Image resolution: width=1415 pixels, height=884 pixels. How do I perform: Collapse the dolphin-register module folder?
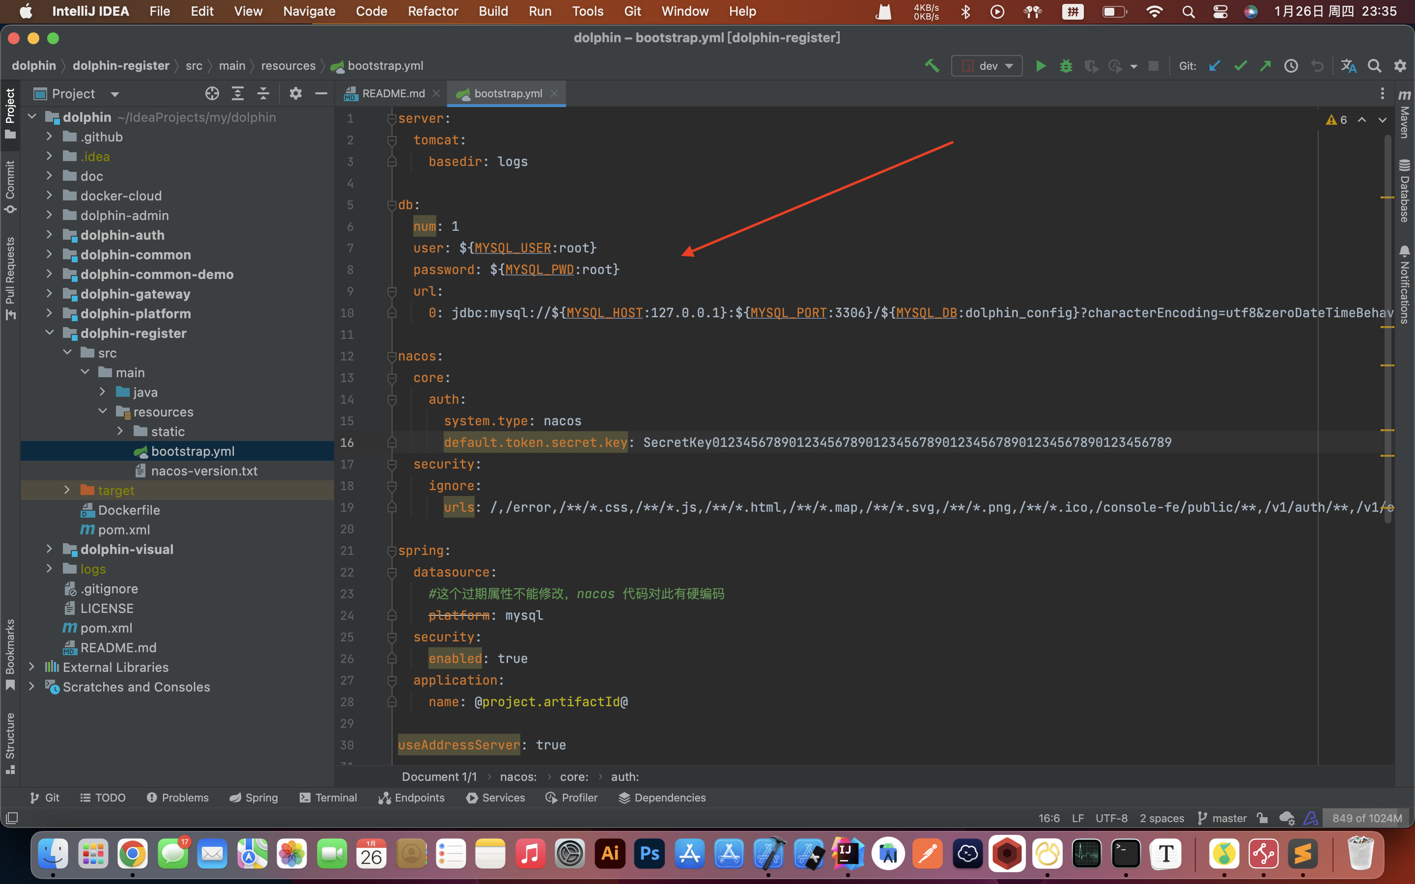click(50, 332)
